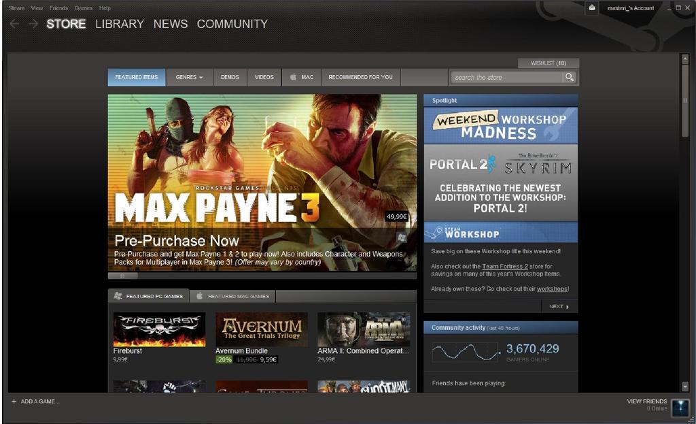Screen dimensions: 696x424
Task: Click the banner carousel slider handle
Action: (x=122, y=276)
